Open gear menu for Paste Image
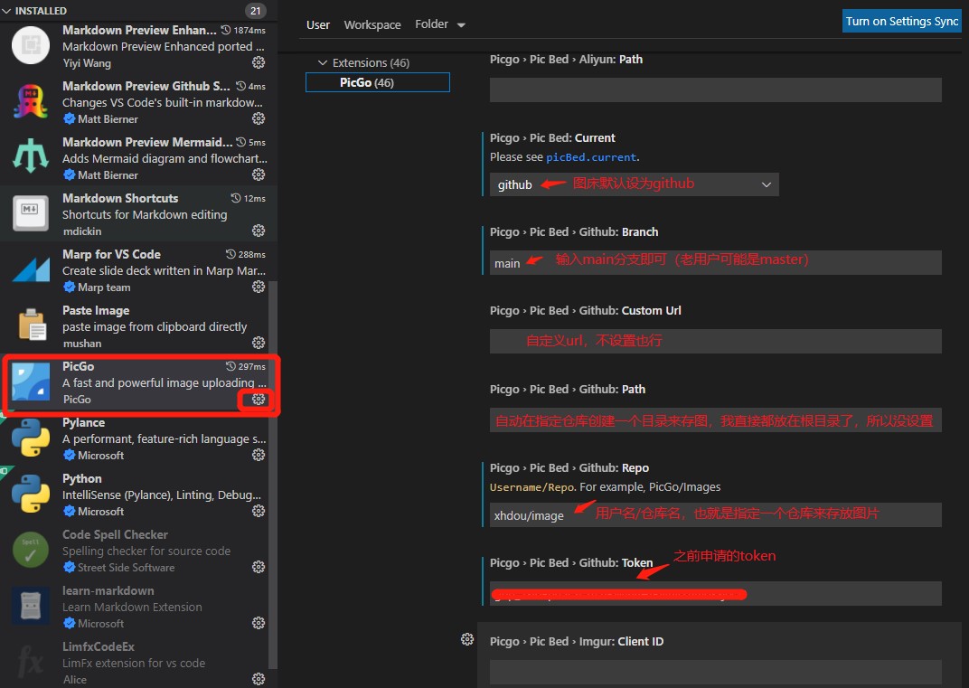969x688 pixels. [259, 343]
